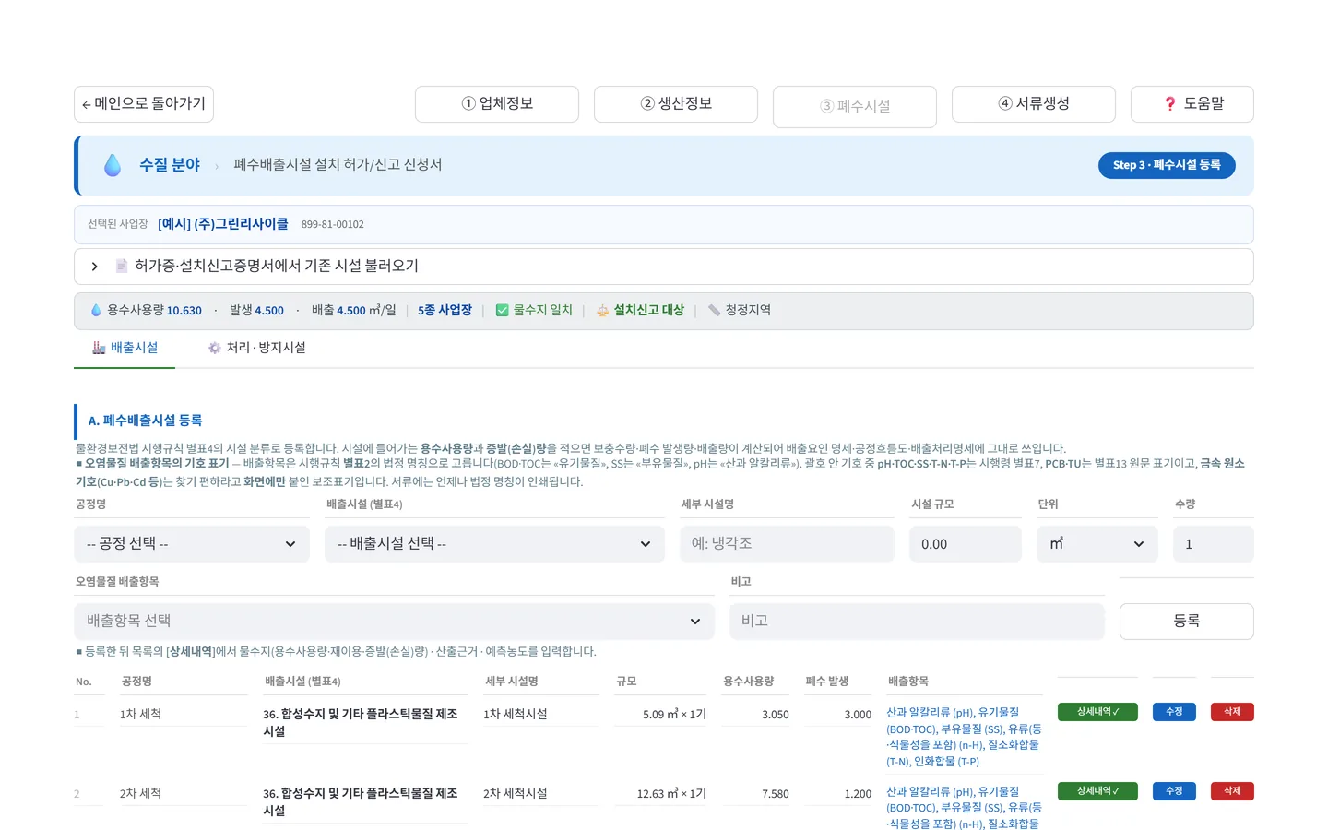1328x830 pixels.
Task: Click the 12.63 ㎥ × 1기 value
Action: [671, 794]
